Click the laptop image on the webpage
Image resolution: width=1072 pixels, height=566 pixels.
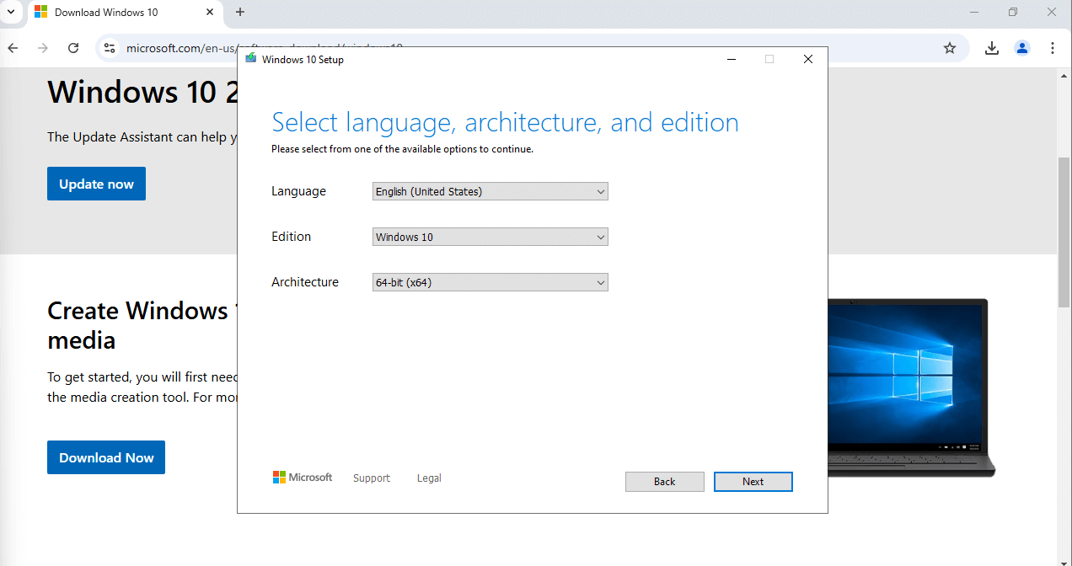[912, 387]
